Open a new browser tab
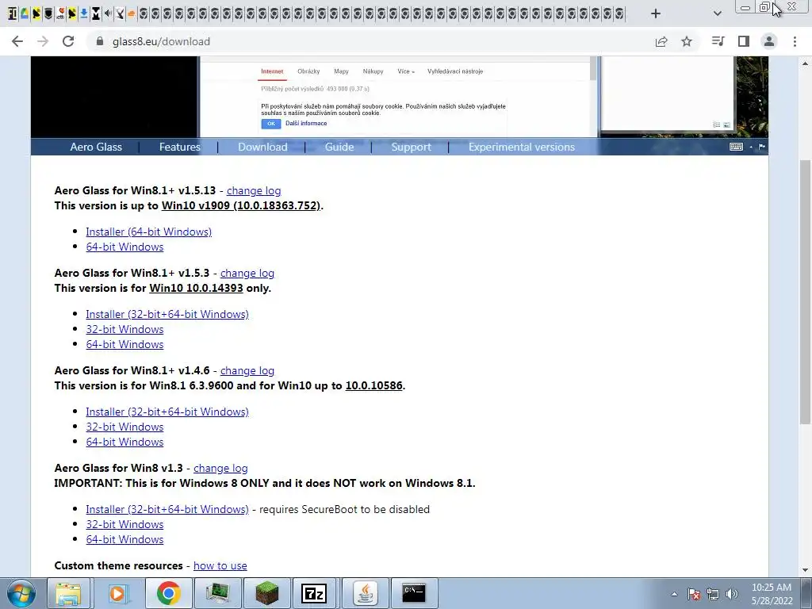 pyautogui.click(x=656, y=13)
